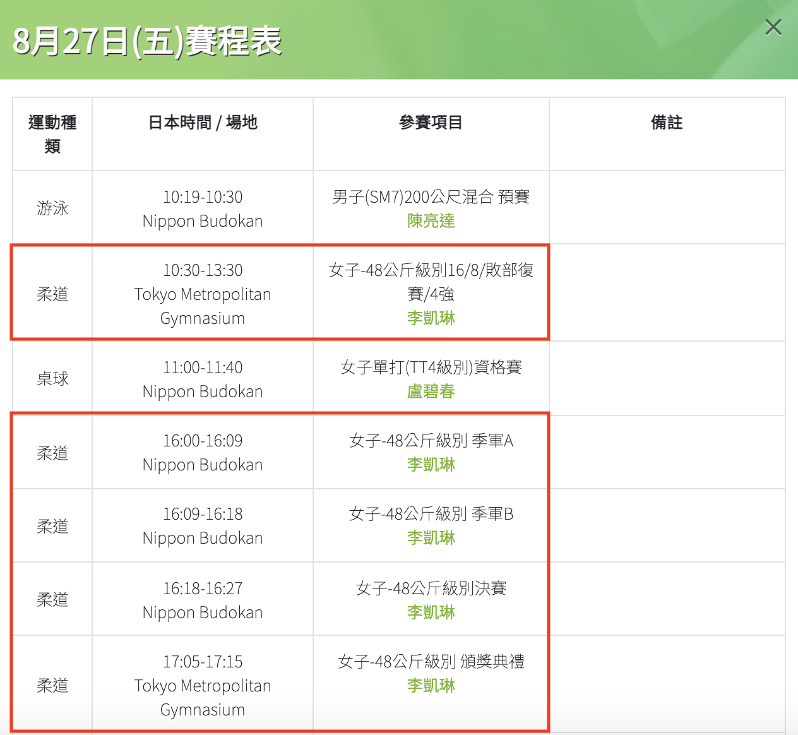Select 李凱琳 under 女子-48公斤級別決賽
The height and width of the screenshot is (735, 798).
point(431,612)
